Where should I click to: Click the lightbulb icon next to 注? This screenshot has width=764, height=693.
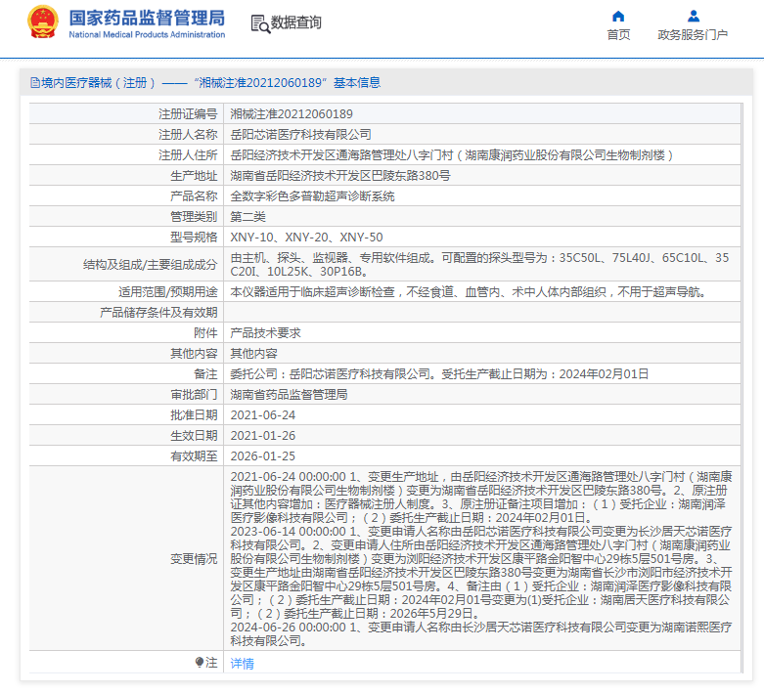click(x=200, y=663)
